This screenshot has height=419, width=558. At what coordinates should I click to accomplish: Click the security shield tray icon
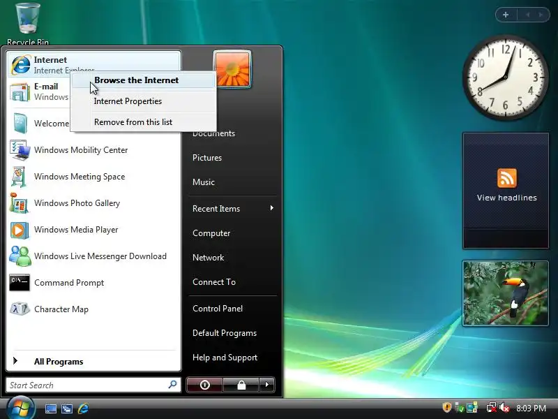[446, 407]
